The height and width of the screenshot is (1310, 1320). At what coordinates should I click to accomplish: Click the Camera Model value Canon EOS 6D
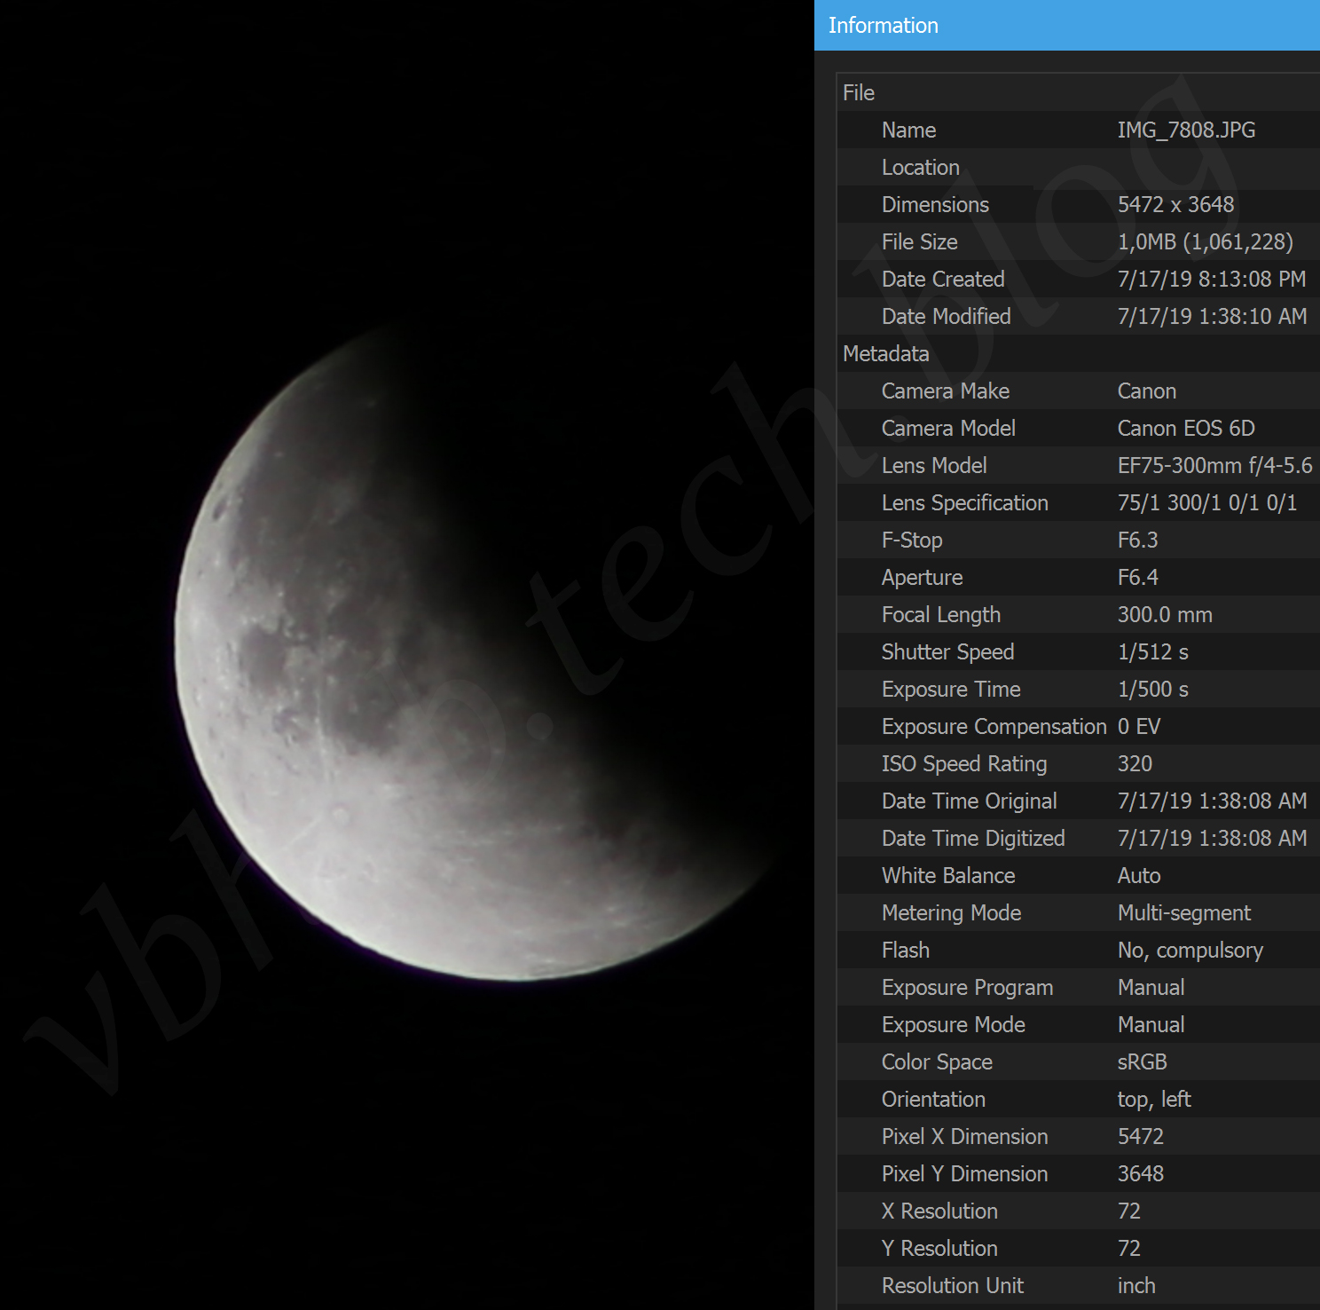pos(1186,429)
